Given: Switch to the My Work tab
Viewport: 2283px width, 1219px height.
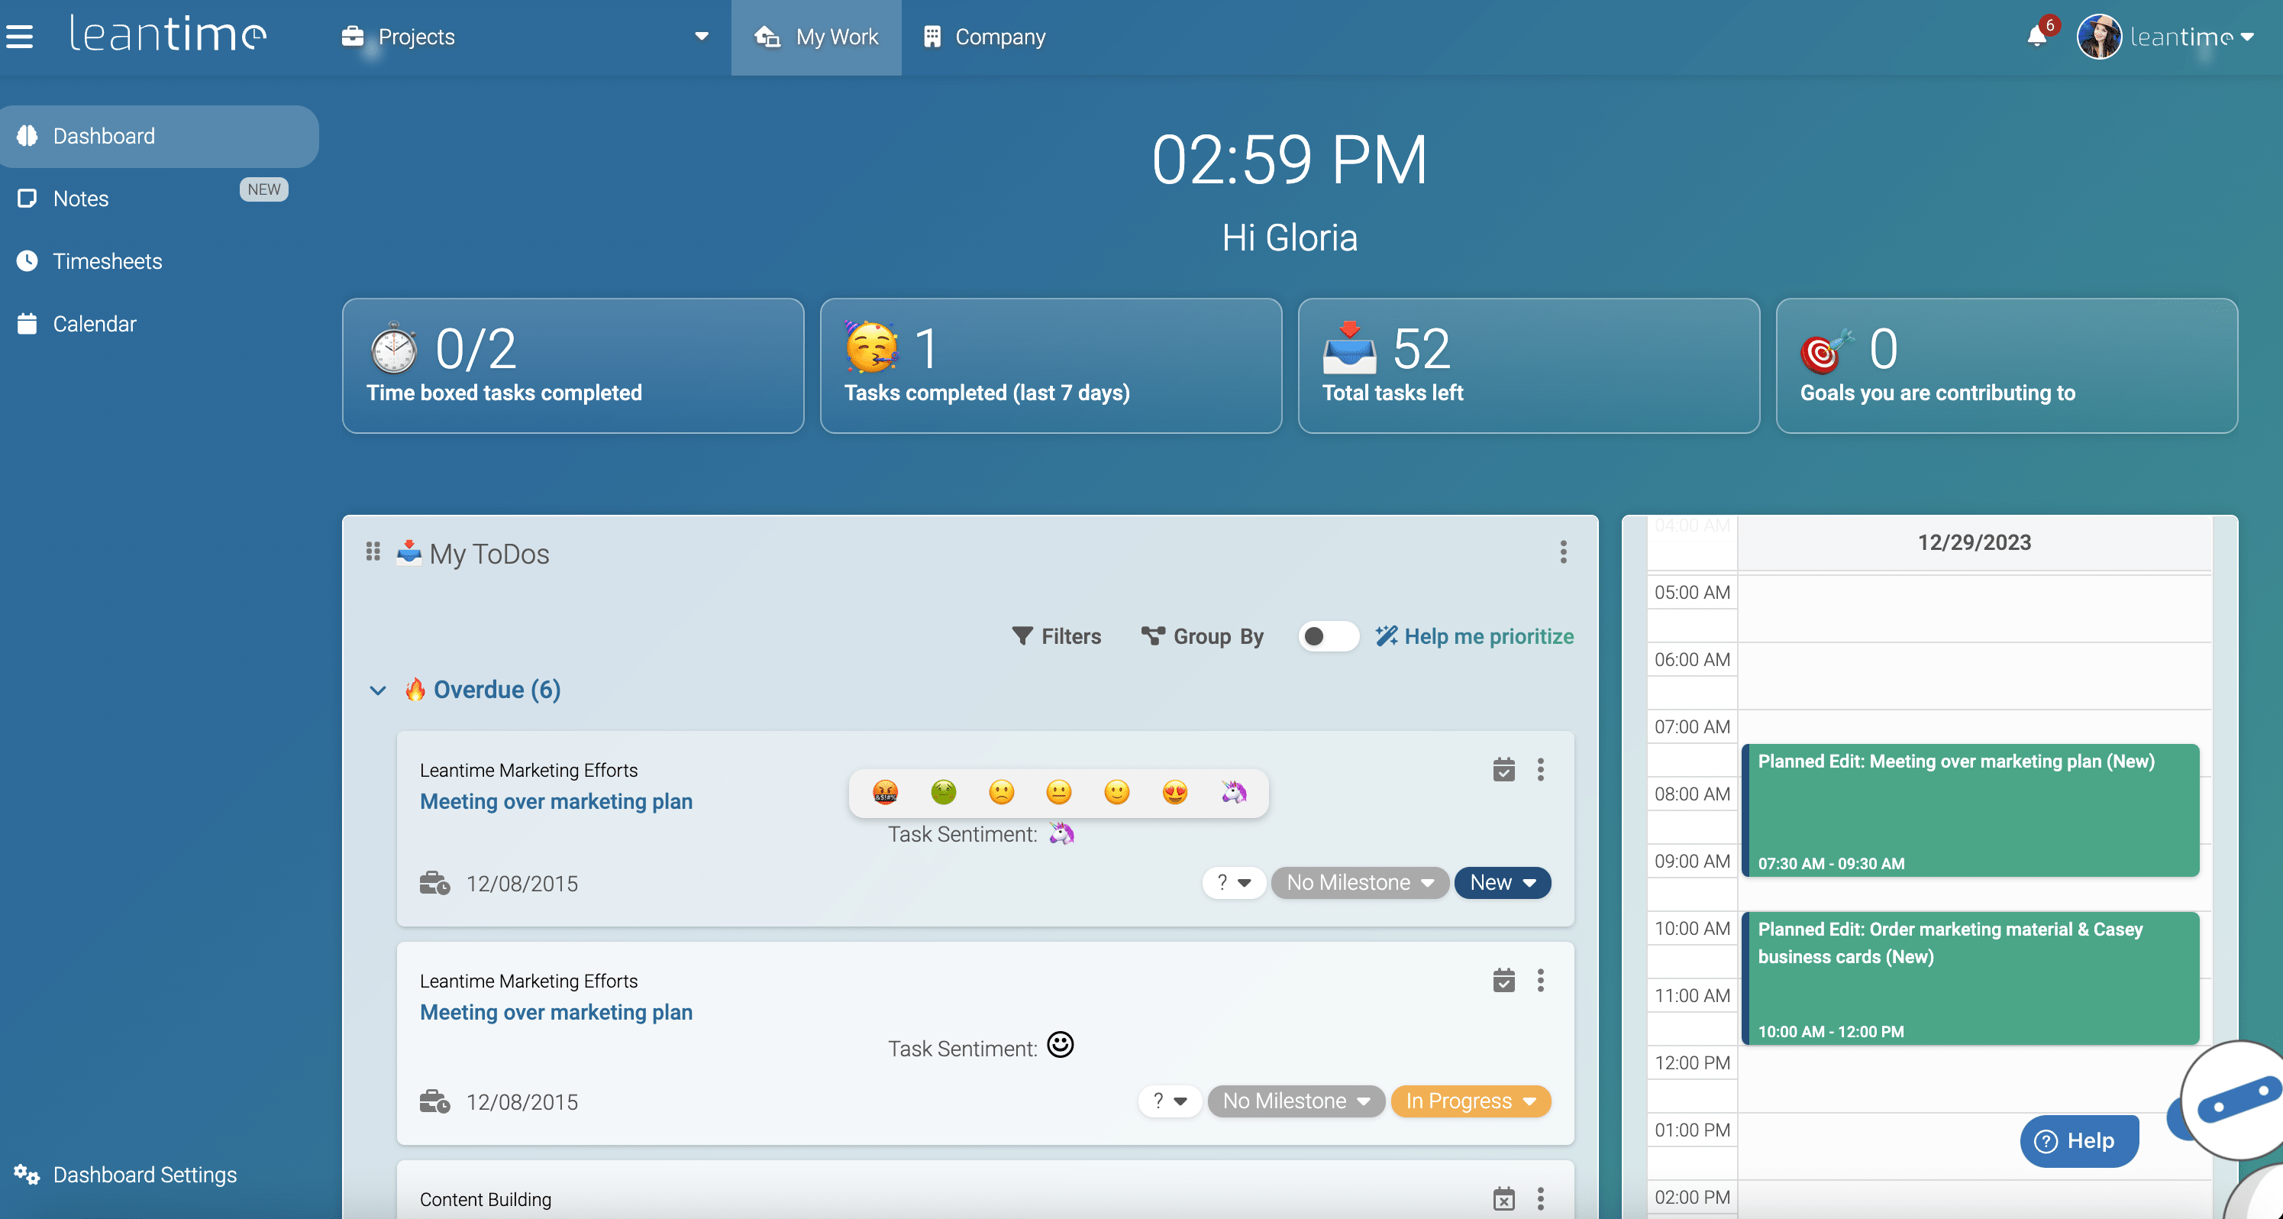Looking at the screenshot, I should tap(816, 37).
